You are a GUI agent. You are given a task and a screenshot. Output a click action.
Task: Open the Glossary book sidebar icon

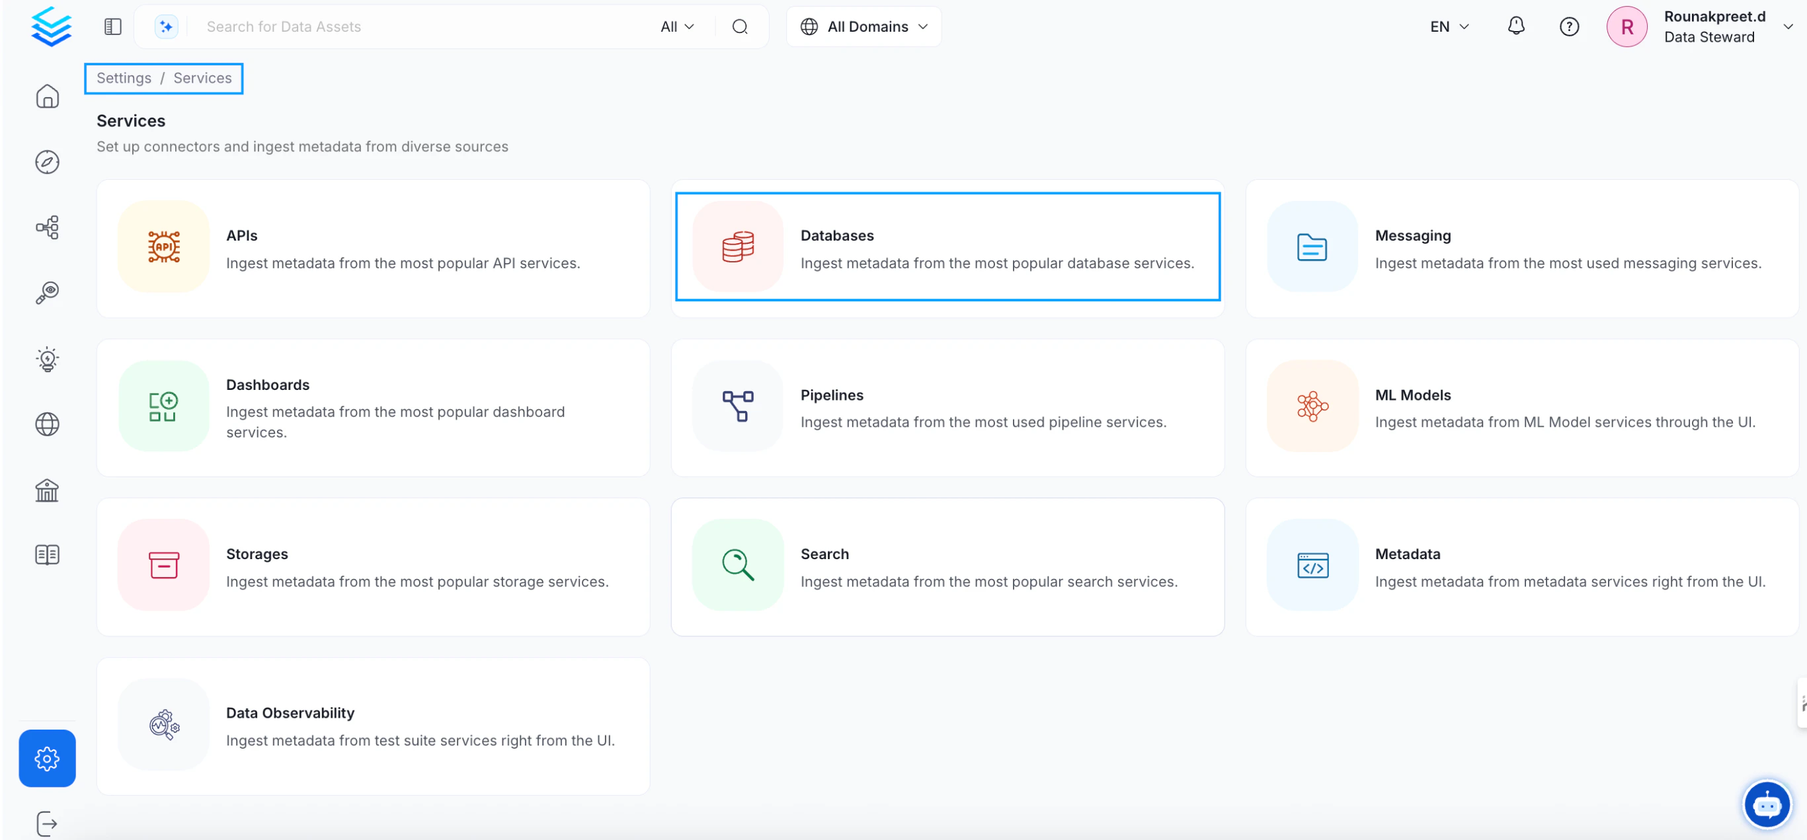pos(47,554)
